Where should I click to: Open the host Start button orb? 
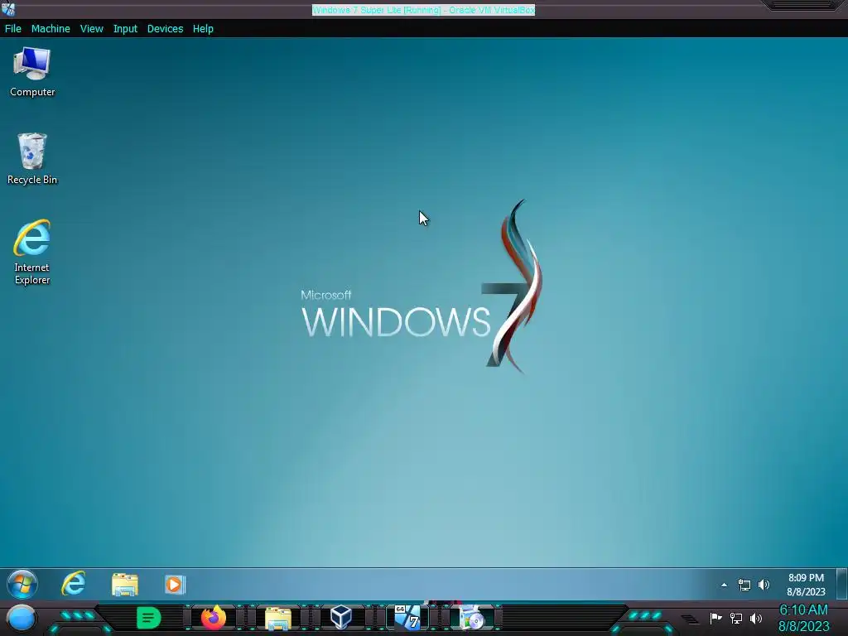click(x=22, y=618)
